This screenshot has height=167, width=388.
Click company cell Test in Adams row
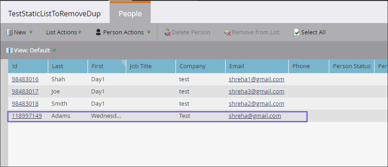coord(185,116)
